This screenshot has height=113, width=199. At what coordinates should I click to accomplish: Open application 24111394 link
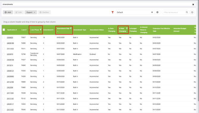coord(10,93)
